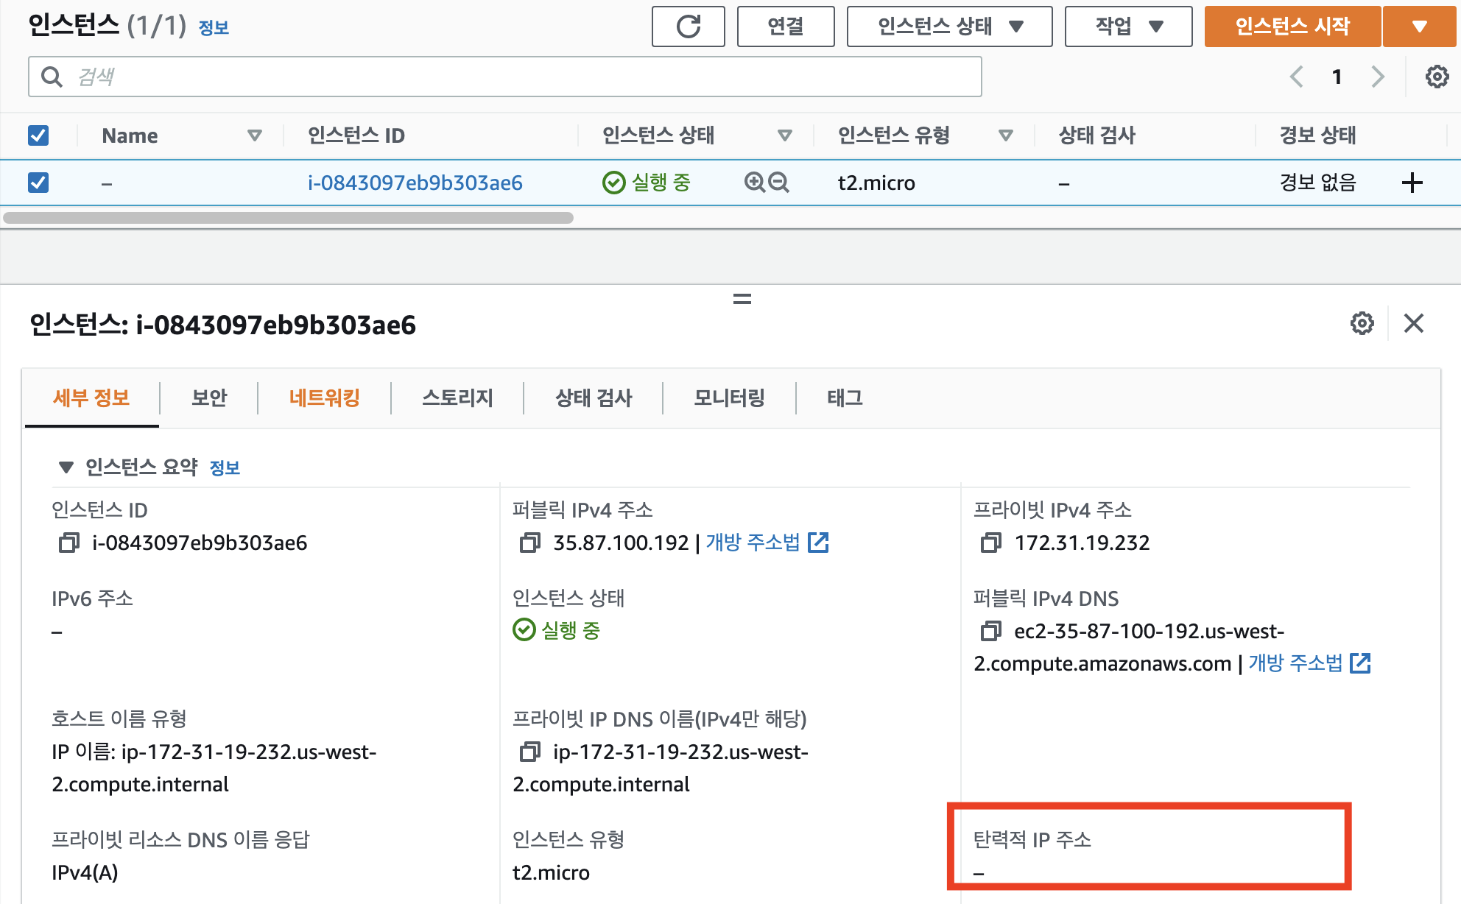The width and height of the screenshot is (1461, 904).
Task: Uncheck the instance row checkbox
Action: coord(38,182)
